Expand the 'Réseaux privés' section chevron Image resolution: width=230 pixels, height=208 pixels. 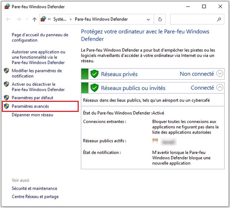click(220, 74)
